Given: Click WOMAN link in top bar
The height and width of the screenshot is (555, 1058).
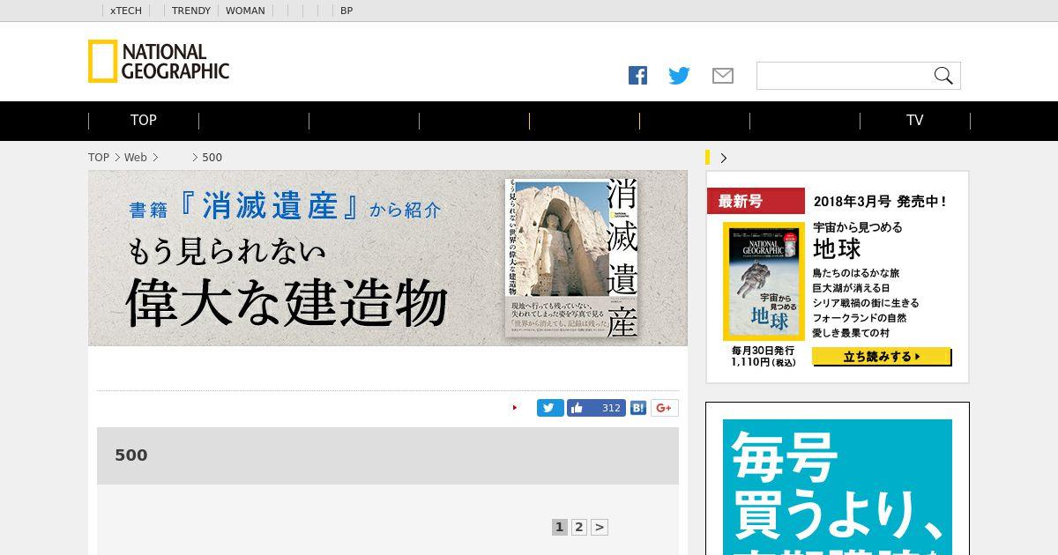Looking at the screenshot, I should (245, 11).
